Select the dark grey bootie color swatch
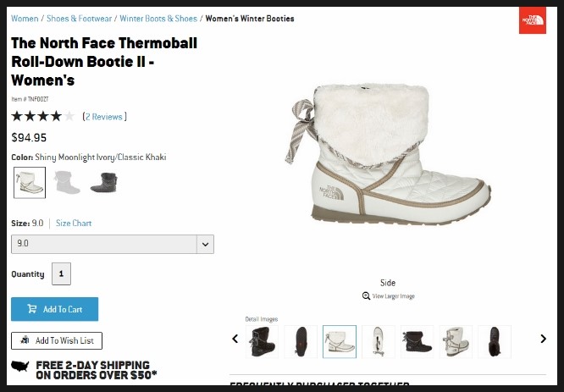564x392 pixels. 104,182
